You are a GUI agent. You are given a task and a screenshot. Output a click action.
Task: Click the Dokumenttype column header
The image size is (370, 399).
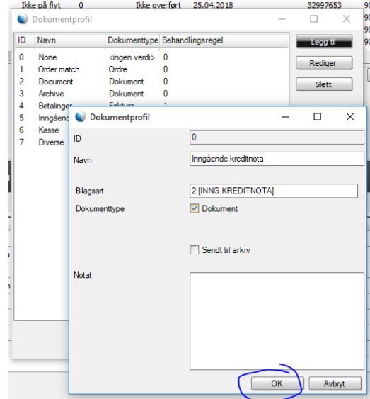pos(132,40)
